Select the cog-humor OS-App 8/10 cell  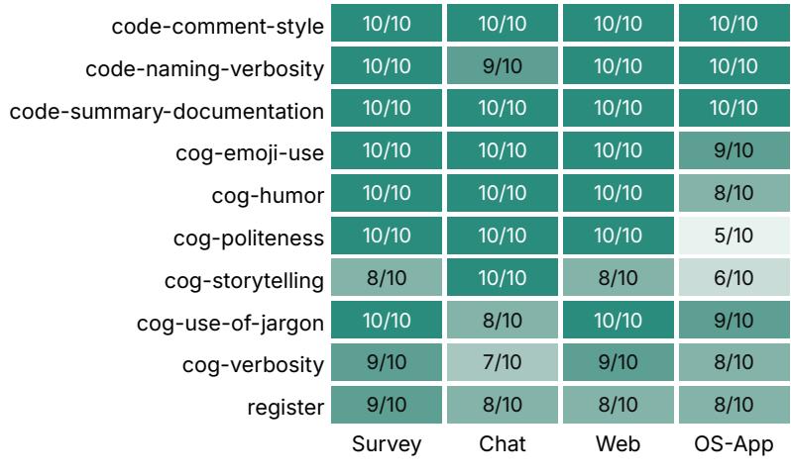pos(734,193)
